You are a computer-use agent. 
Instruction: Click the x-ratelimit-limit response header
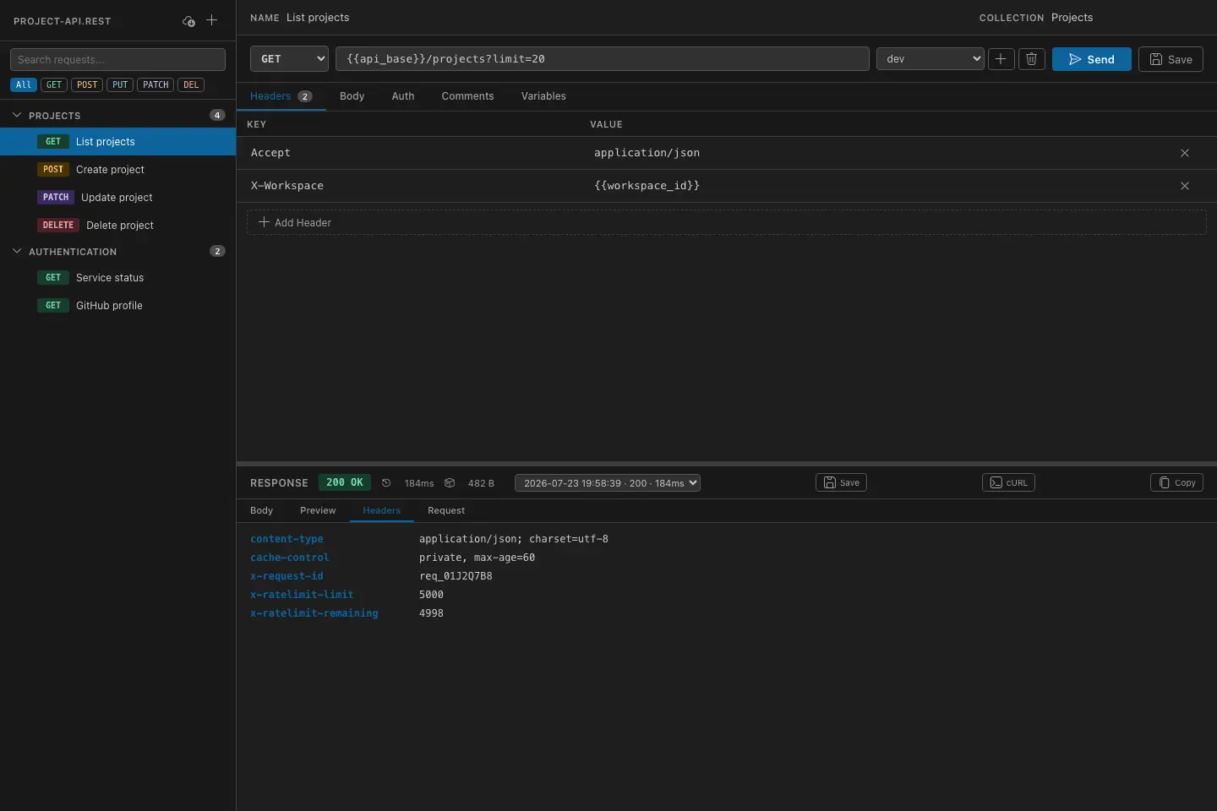302,595
